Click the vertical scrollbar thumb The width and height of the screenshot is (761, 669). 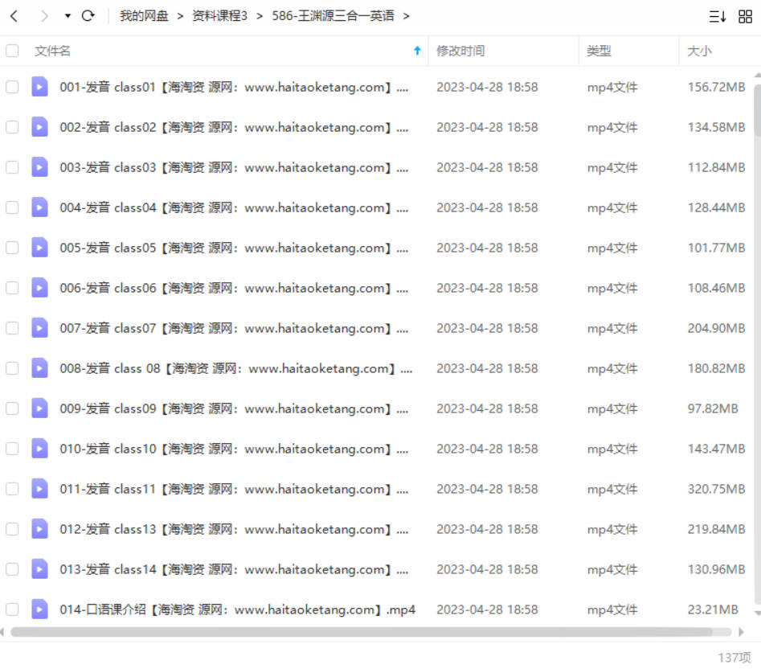pyautogui.click(x=757, y=111)
